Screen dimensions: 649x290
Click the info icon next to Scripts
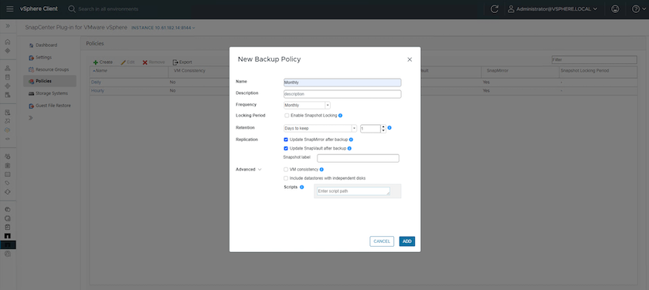[302, 187]
